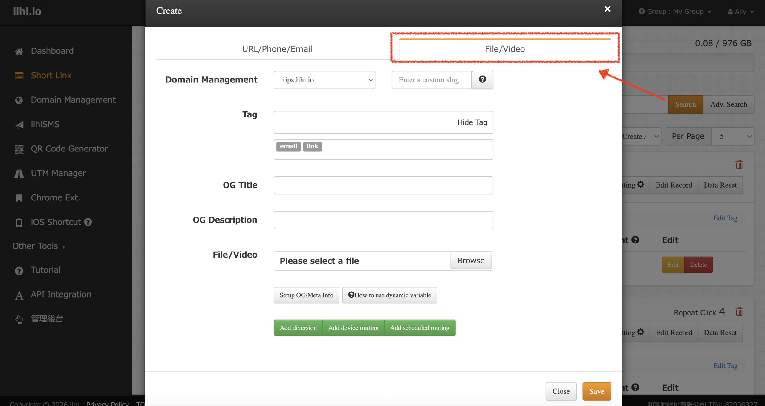The height and width of the screenshot is (406, 765).
Task: Click the Domain Management globe icon
Action: pos(19,100)
